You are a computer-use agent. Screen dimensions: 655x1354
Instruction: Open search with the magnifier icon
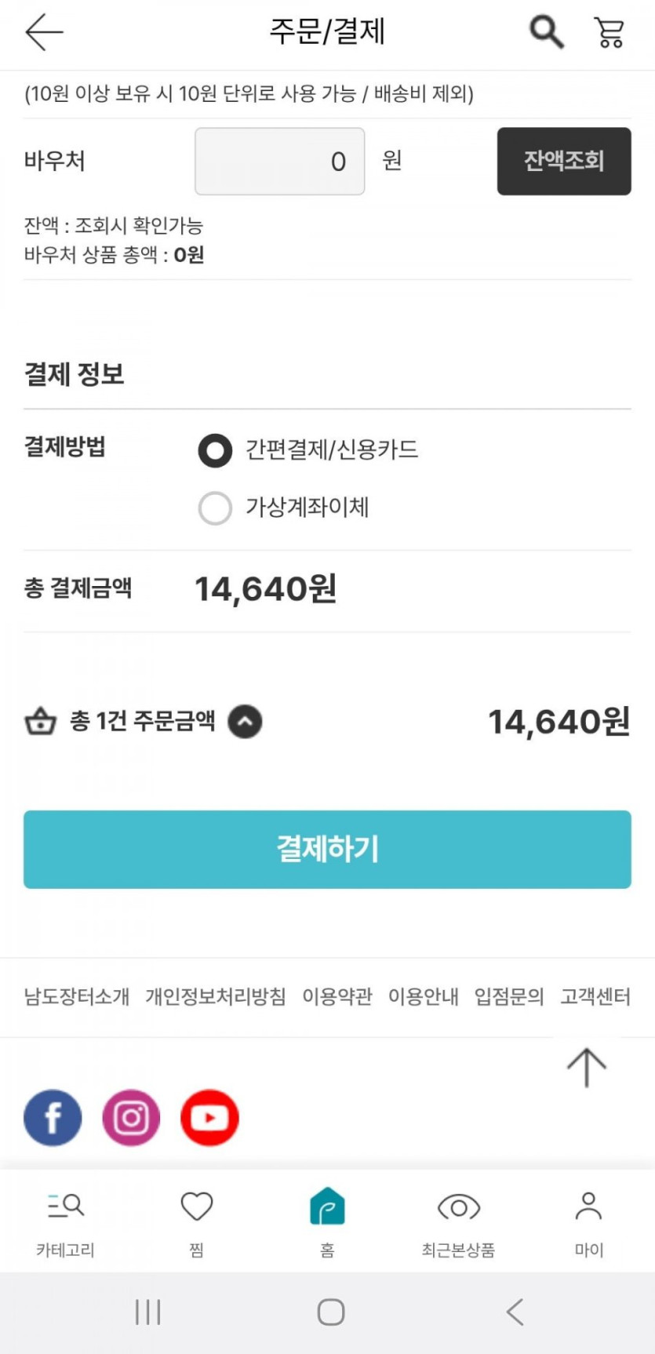[547, 32]
